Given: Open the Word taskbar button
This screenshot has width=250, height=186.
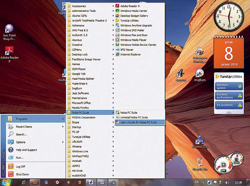Looking at the screenshot, I should (102, 182).
